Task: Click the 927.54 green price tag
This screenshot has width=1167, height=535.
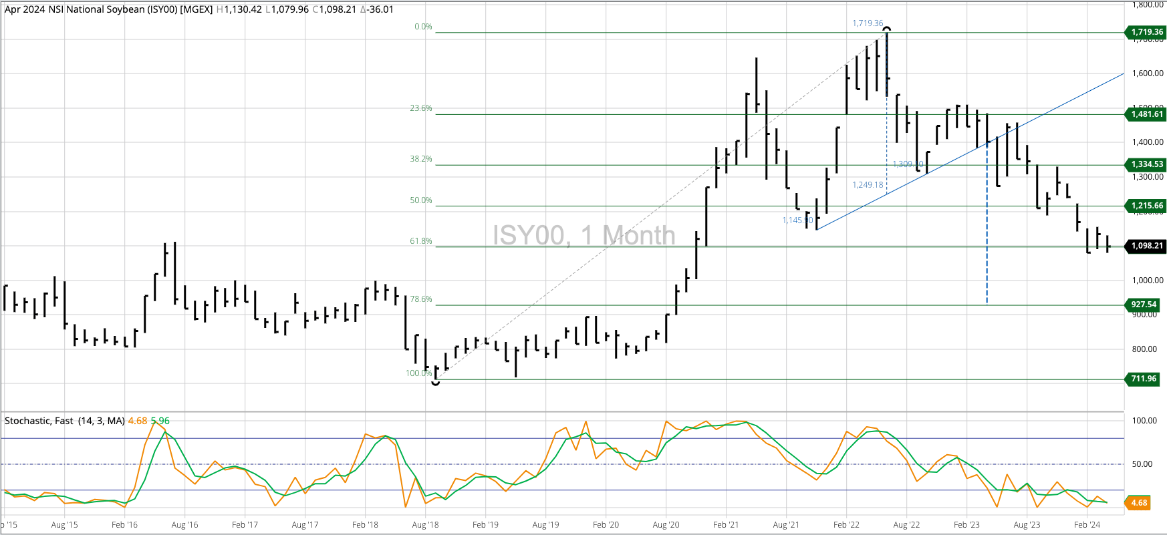Action: tap(1143, 305)
